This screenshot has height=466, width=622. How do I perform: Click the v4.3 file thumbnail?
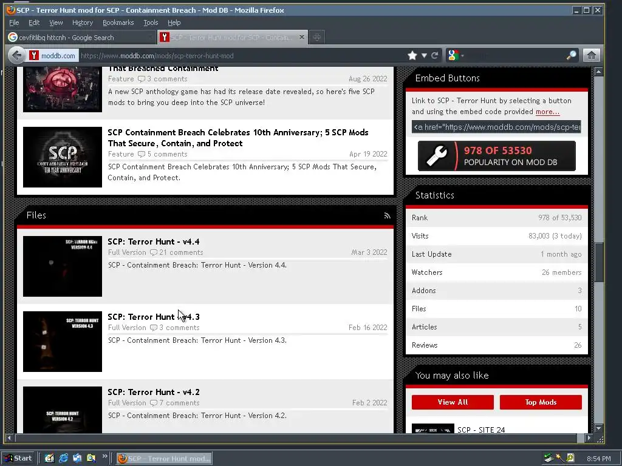click(63, 342)
